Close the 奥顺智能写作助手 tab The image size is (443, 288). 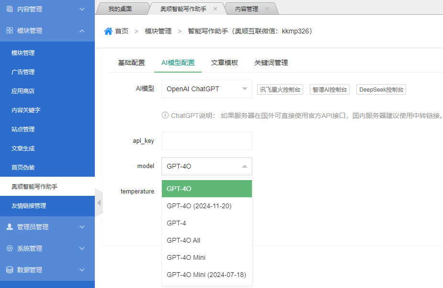pos(215,9)
